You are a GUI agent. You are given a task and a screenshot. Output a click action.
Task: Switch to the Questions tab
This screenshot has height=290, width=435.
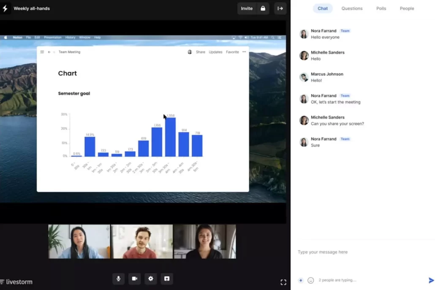coord(352,8)
